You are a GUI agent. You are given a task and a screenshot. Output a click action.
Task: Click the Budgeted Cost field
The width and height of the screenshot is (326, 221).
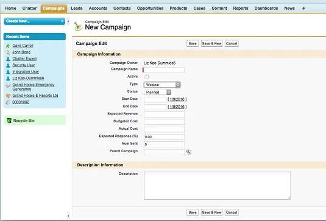(164, 122)
